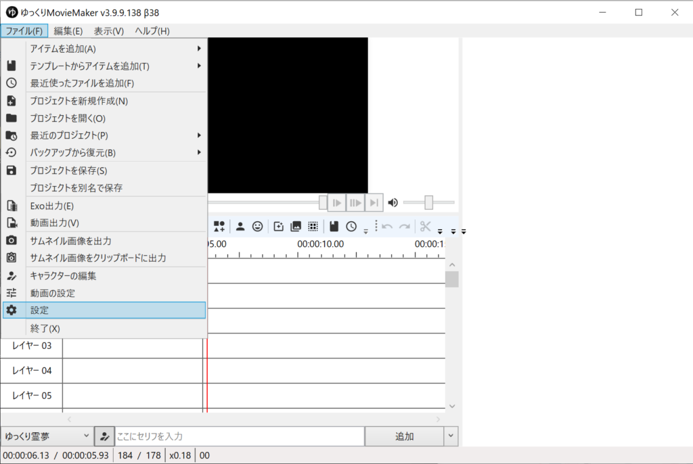This screenshot has height=464, width=693.
Task: Click the レイヤー 03 layer header
Action: [31, 346]
